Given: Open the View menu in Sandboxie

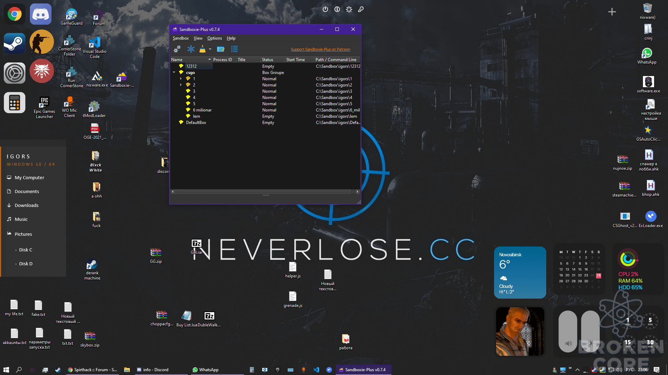Looking at the screenshot, I should (198, 38).
